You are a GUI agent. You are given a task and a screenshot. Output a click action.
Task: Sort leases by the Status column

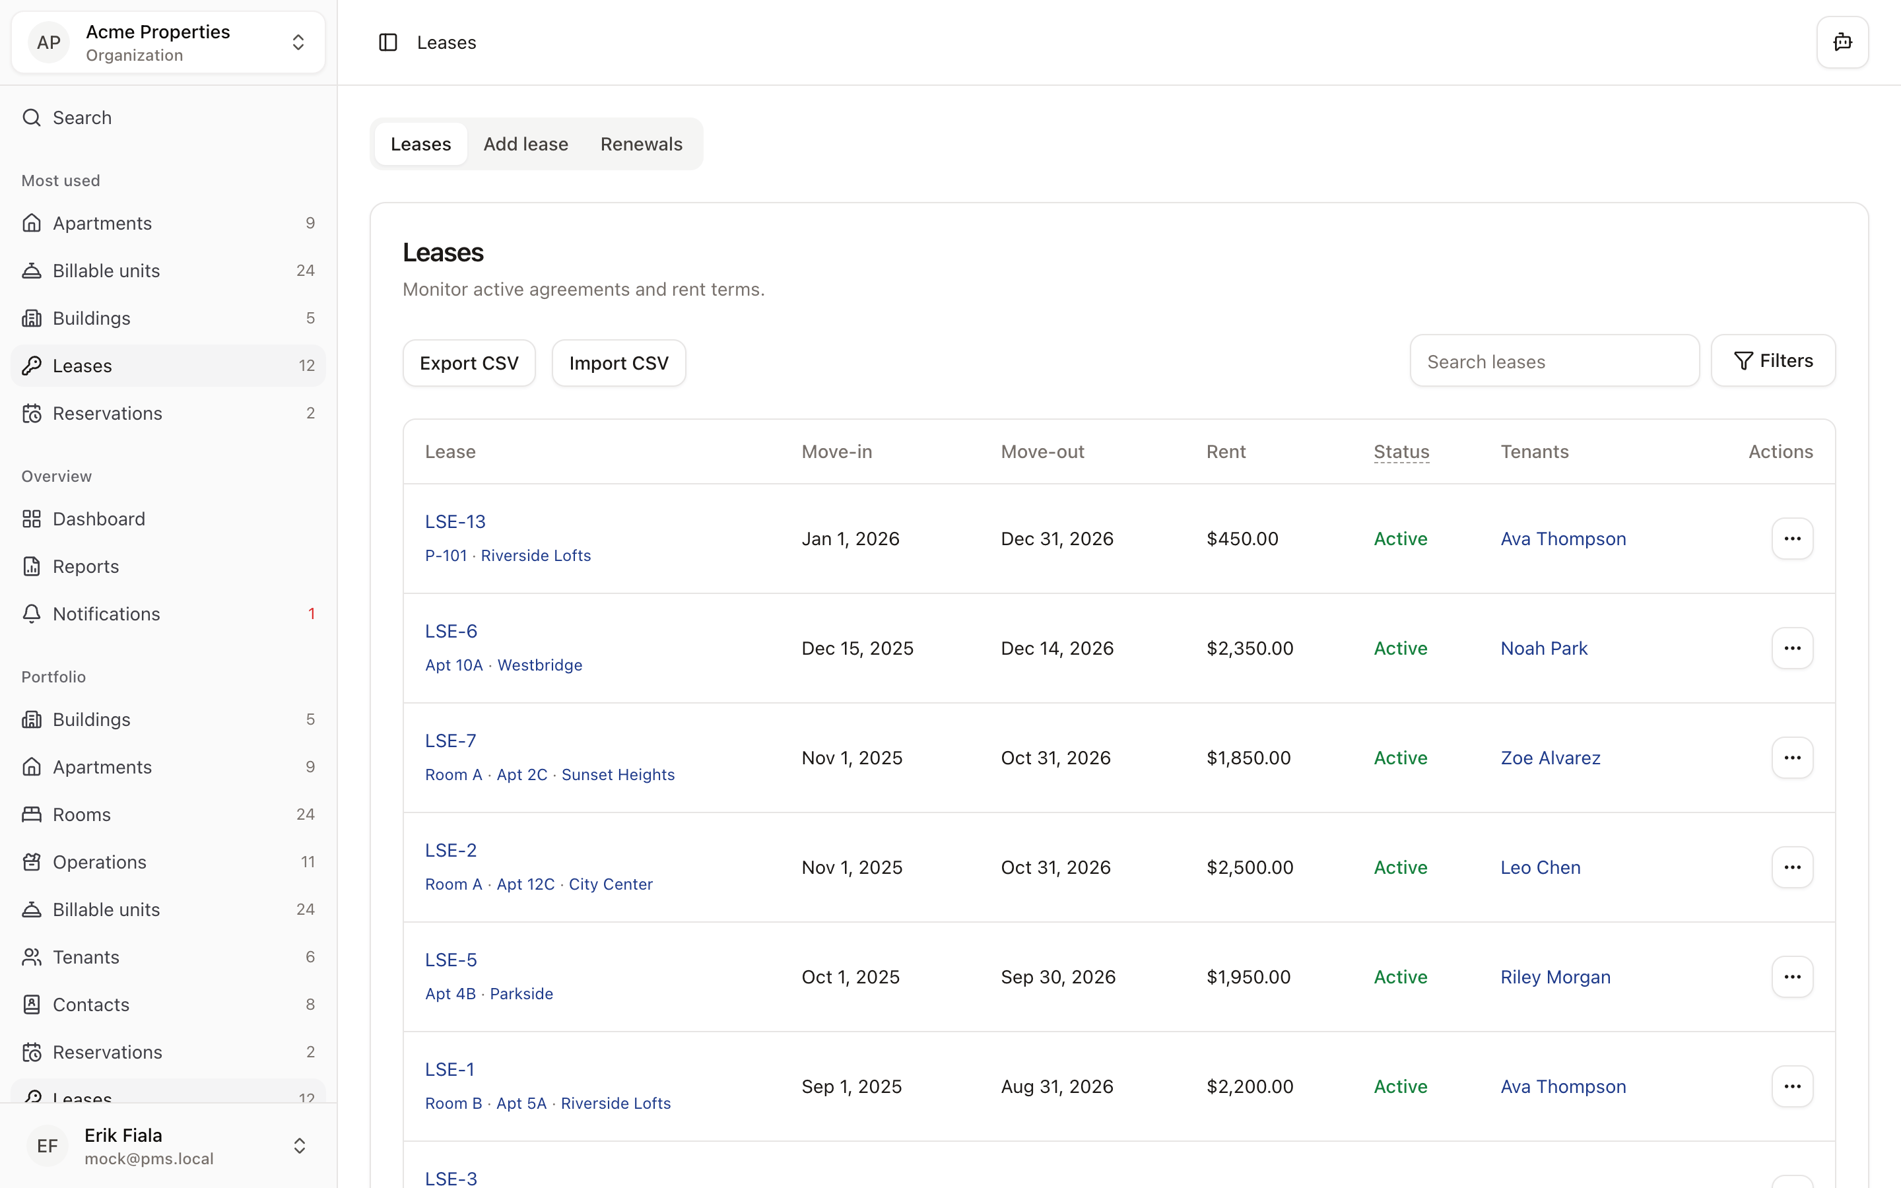click(x=1401, y=452)
